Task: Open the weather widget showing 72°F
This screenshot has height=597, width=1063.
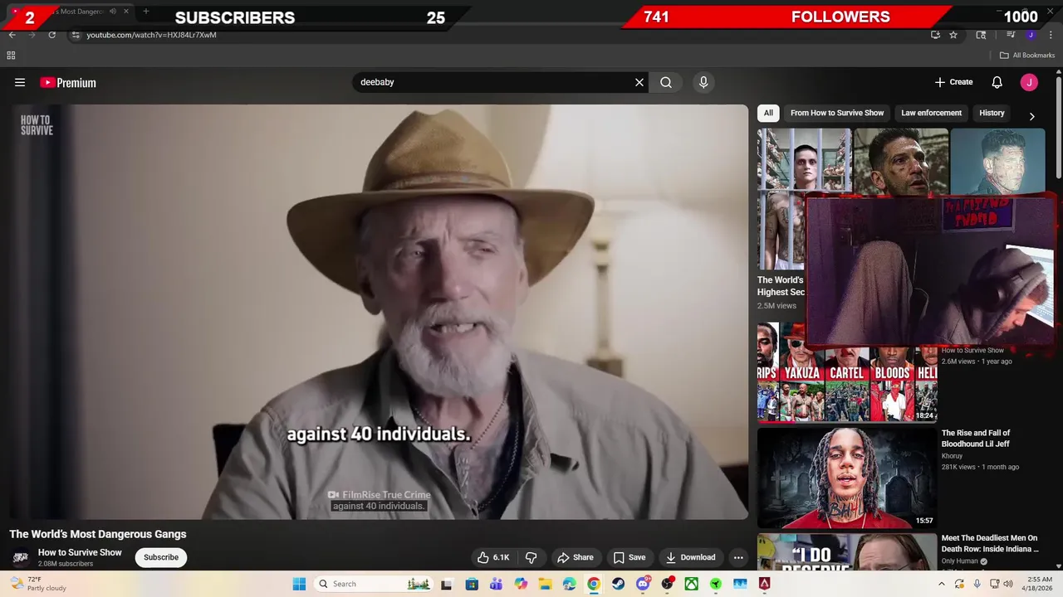Action: point(37,584)
